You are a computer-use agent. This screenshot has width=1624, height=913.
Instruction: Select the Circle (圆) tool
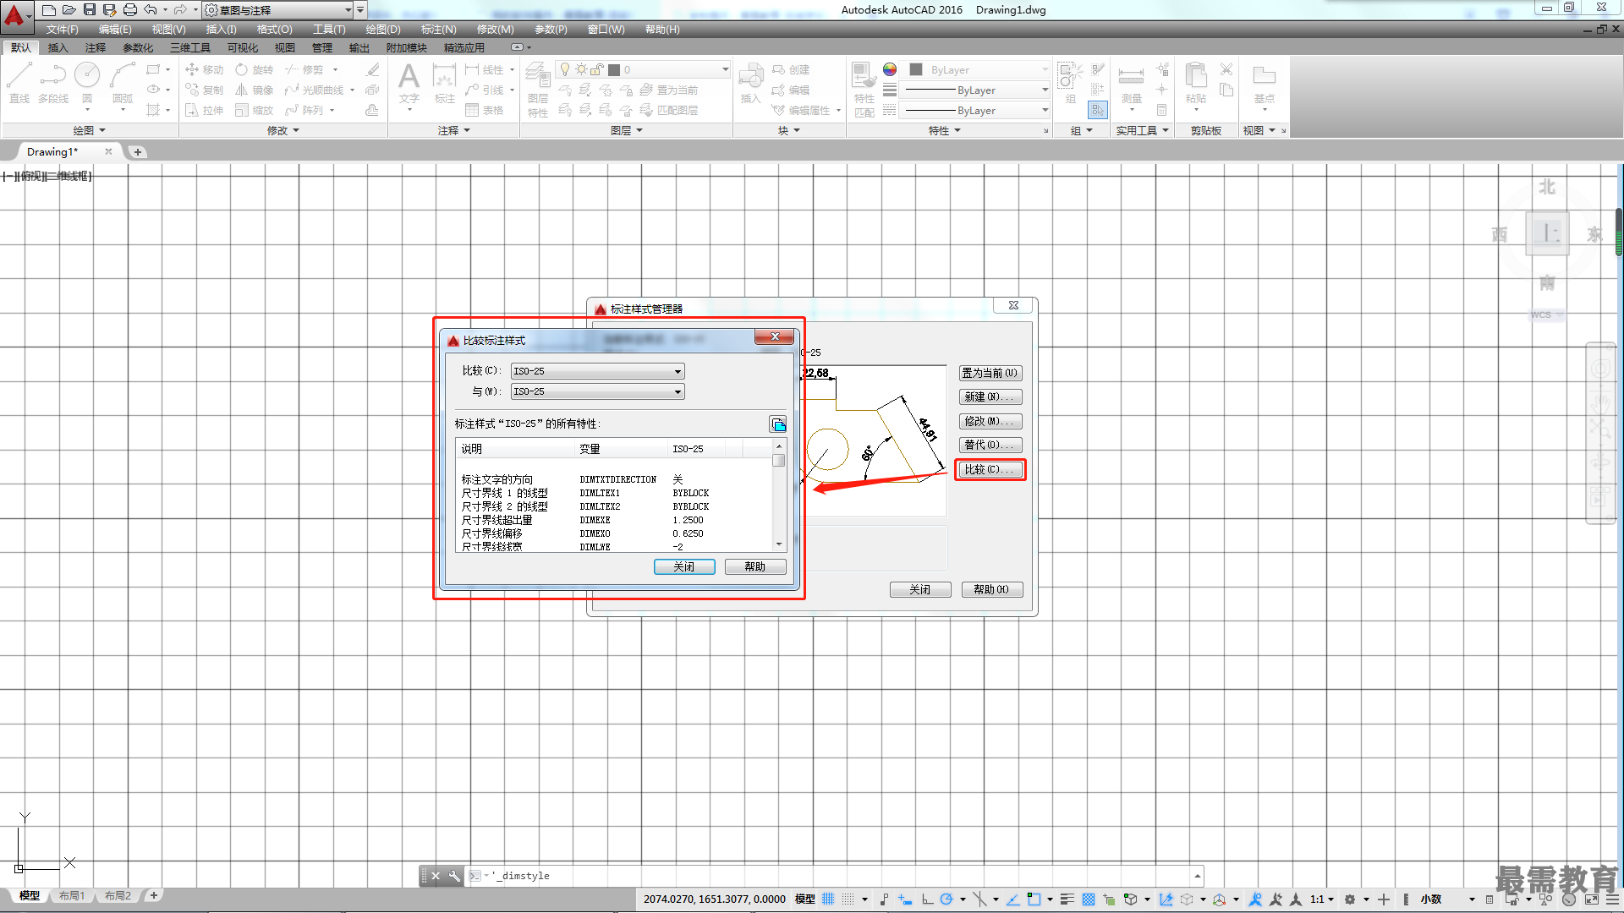[87, 83]
